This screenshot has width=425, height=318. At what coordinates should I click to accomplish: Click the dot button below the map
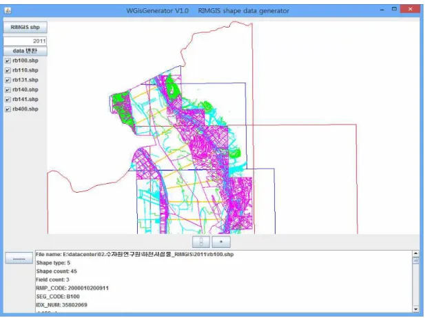pos(221,242)
